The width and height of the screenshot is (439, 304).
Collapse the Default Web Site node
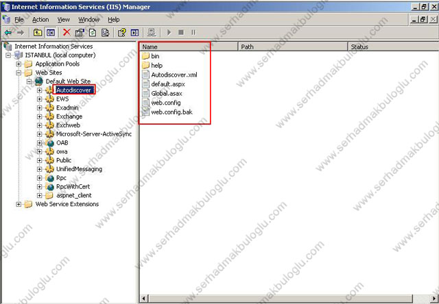(29, 81)
